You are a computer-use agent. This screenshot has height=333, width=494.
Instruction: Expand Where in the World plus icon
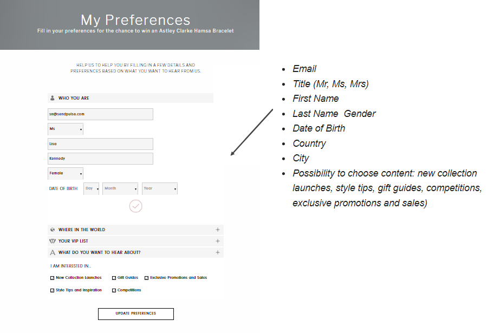[x=218, y=230]
